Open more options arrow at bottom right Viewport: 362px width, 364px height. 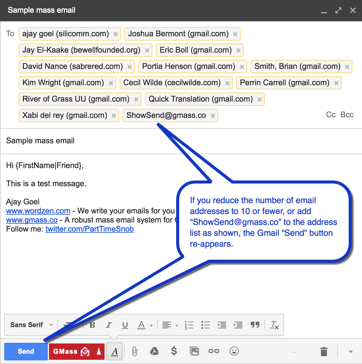pyautogui.click(x=351, y=352)
